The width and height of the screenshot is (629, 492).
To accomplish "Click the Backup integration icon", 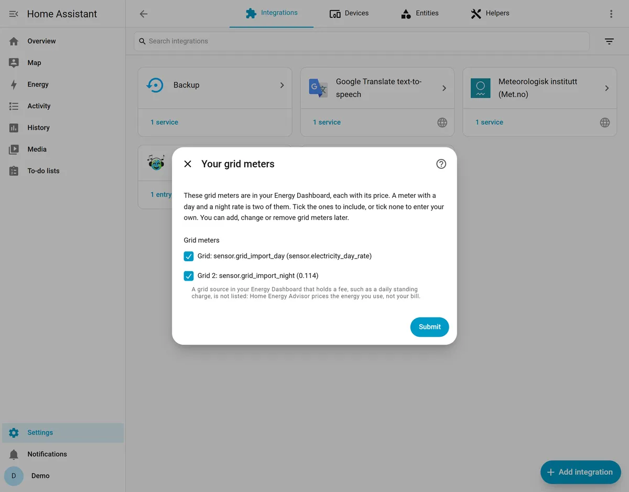I will [x=155, y=85].
